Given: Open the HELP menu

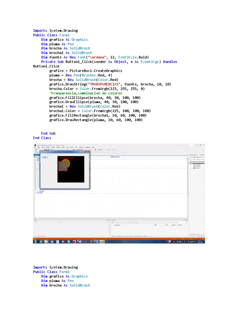Looking at the screenshot, I should (93, 148).
